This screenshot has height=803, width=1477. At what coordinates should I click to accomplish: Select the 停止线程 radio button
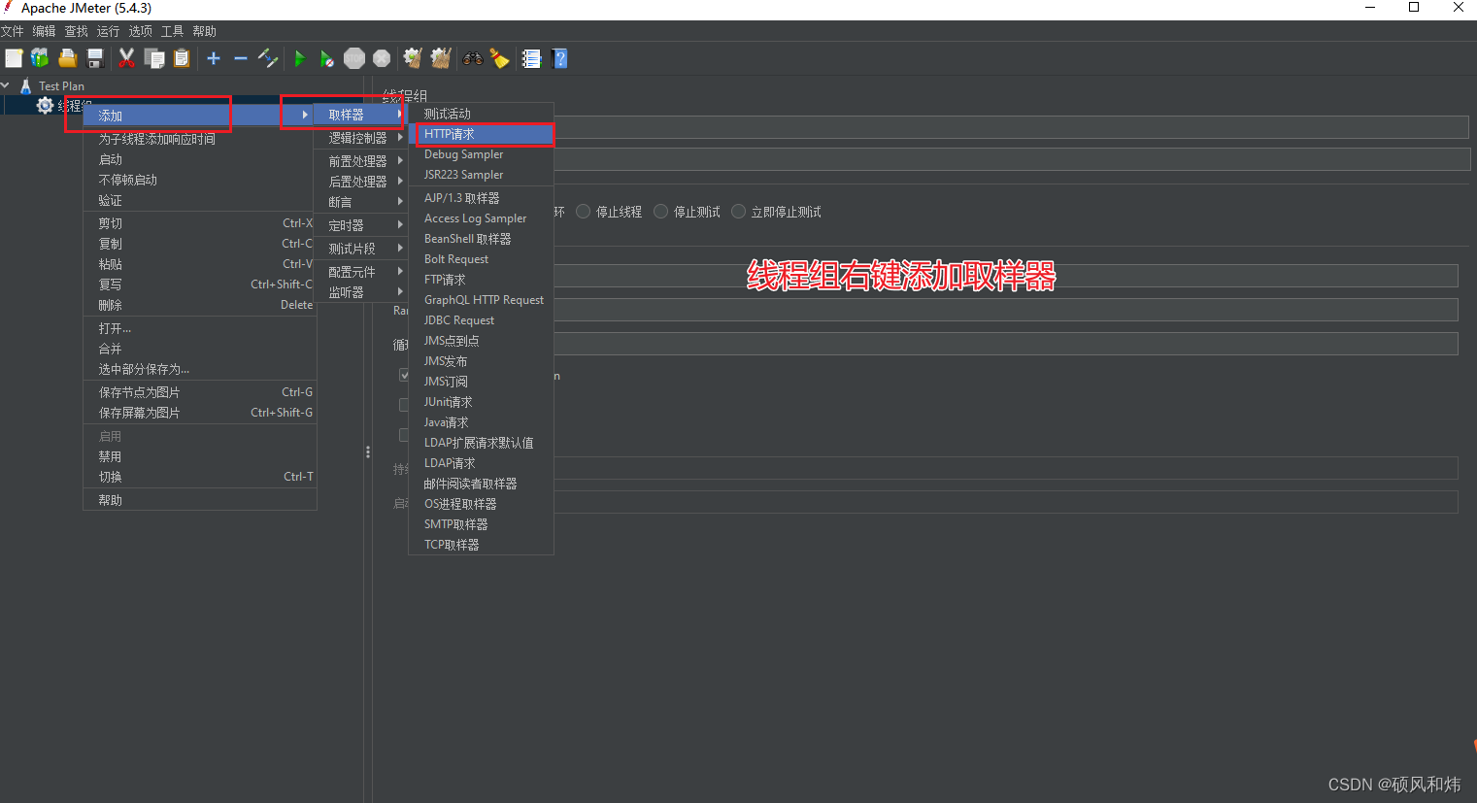(584, 212)
